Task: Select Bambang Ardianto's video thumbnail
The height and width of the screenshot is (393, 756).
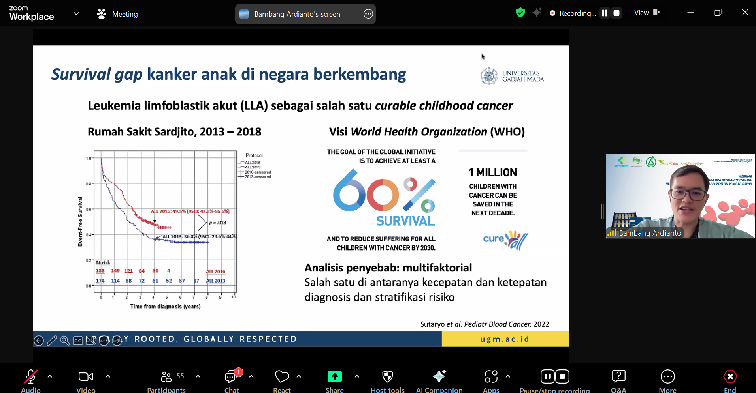Action: point(680,196)
